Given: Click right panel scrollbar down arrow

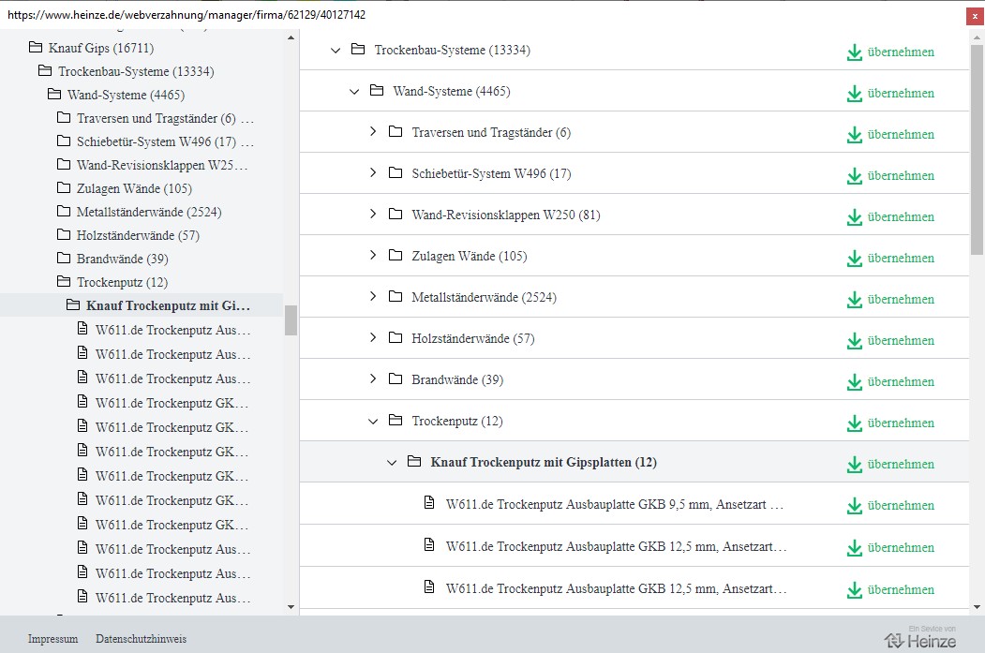Looking at the screenshot, I should pos(977,607).
